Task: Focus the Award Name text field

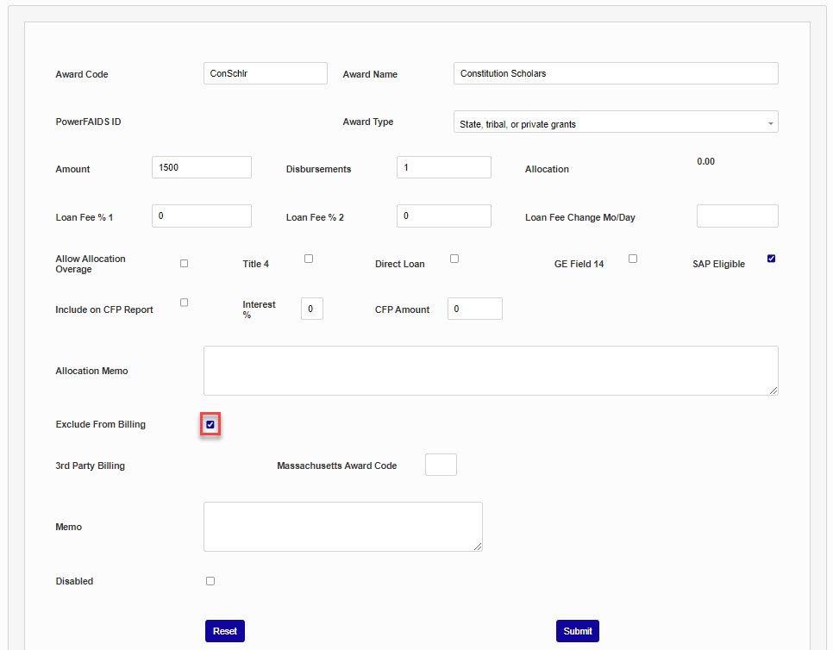Action: (616, 73)
